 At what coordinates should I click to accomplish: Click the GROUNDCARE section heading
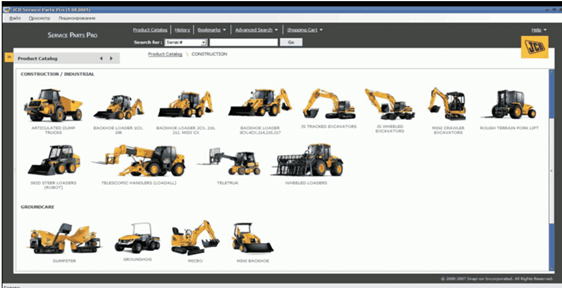point(37,207)
